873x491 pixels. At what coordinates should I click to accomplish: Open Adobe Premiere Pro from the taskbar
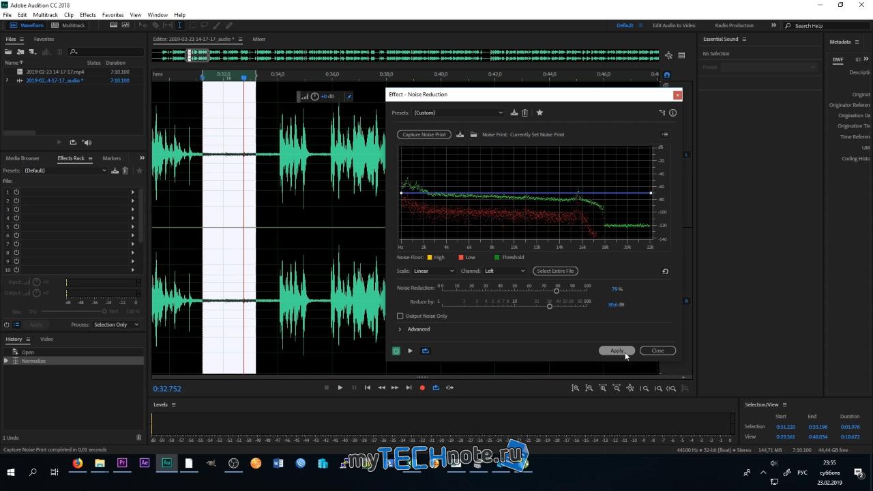[122, 463]
